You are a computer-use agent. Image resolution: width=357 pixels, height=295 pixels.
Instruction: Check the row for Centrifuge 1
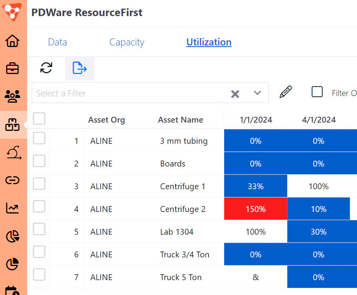[39, 184]
